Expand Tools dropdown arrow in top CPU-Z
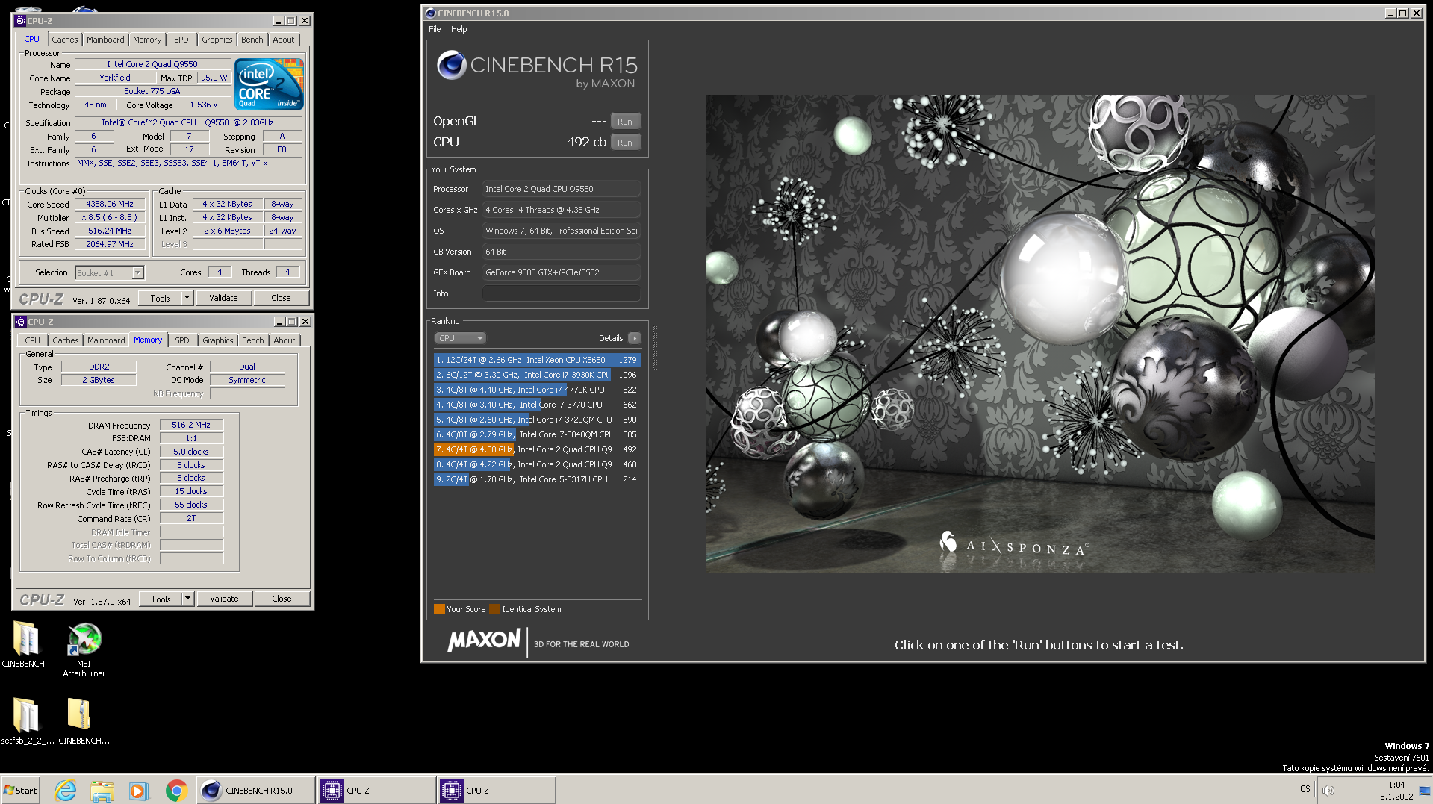 point(187,298)
